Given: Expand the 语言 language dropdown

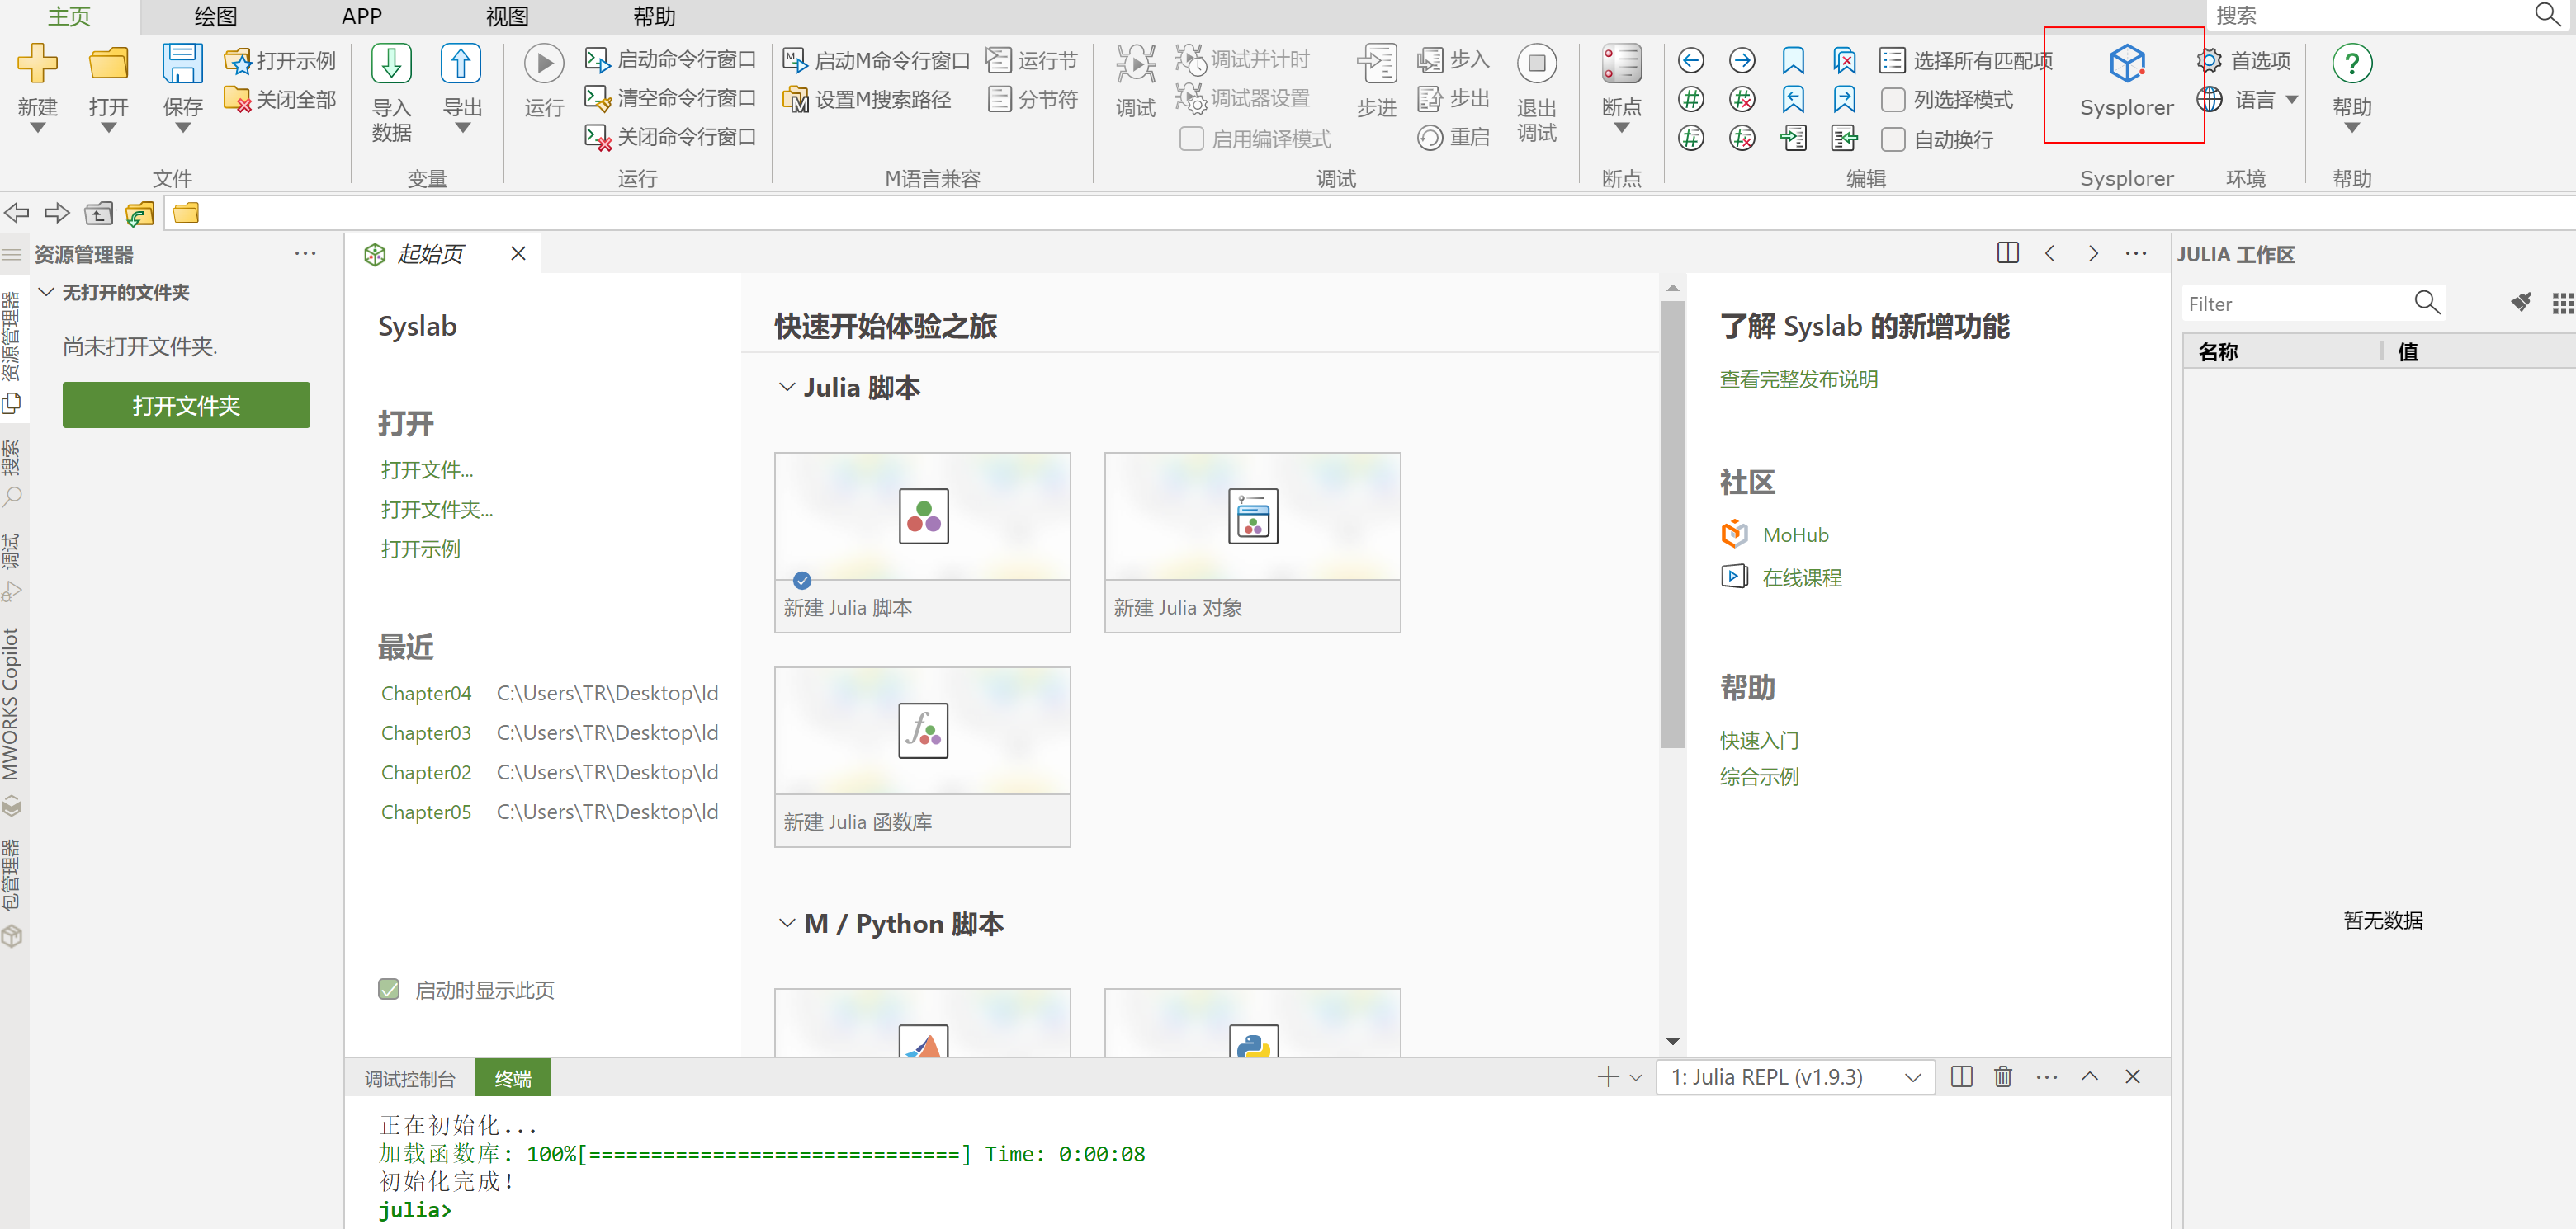Looking at the screenshot, I should (2291, 100).
